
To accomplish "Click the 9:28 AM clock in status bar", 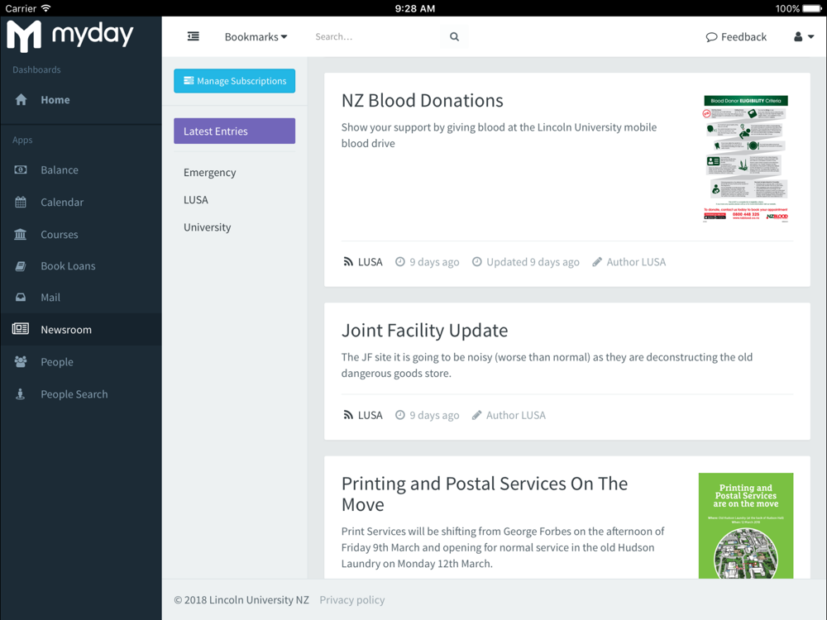I will (415, 8).
